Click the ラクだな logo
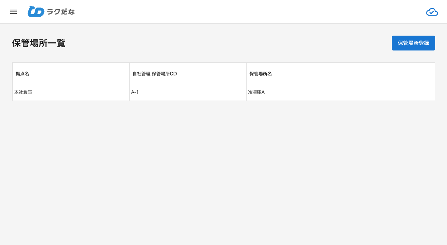The width and height of the screenshot is (447, 245). pyautogui.click(x=51, y=12)
